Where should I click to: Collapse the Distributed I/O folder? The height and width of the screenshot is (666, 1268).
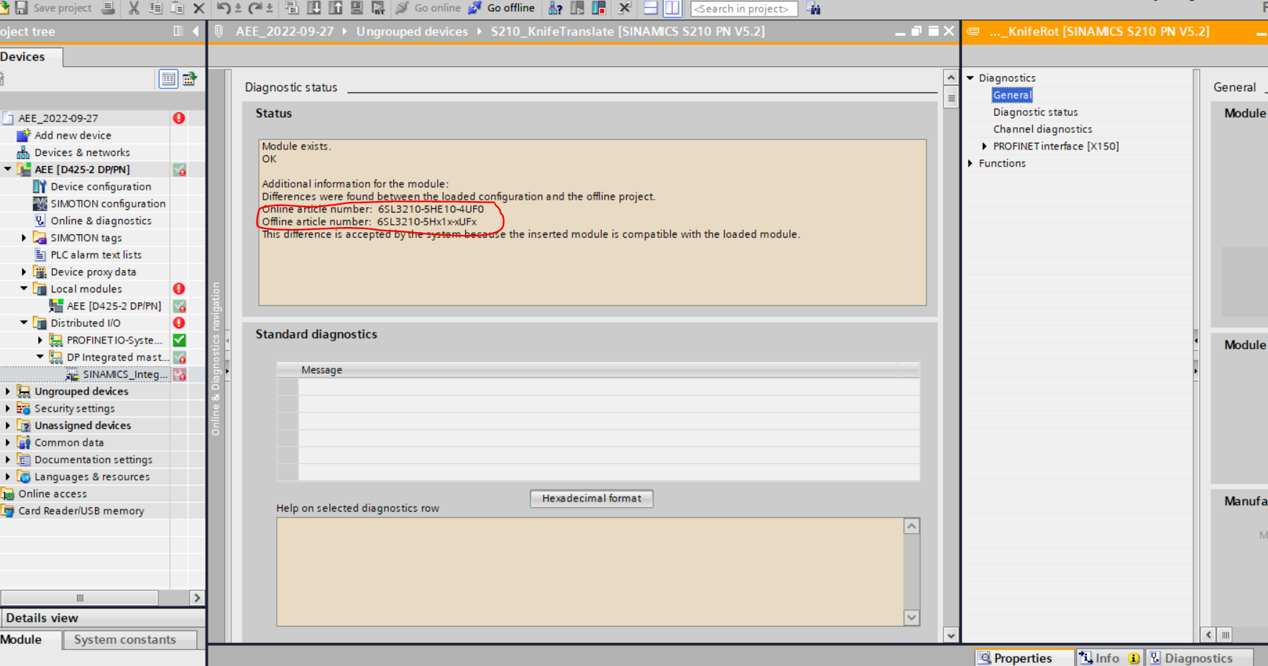24,323
